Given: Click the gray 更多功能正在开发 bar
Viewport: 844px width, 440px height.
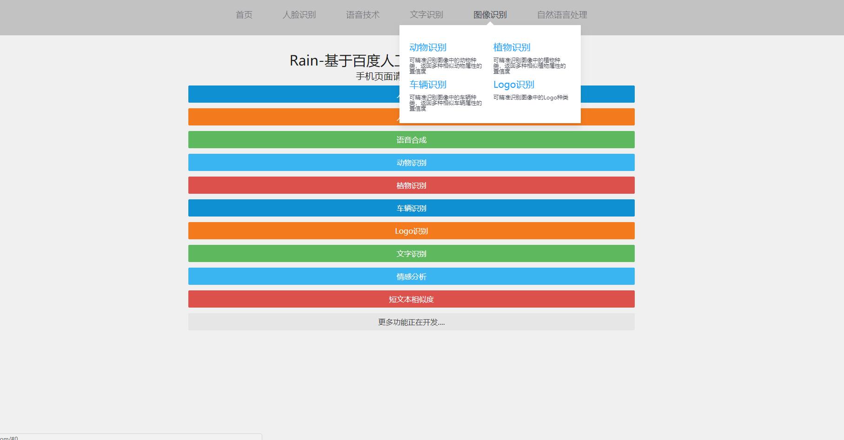Looking at the screenshot, I should (x=411, y=322).
